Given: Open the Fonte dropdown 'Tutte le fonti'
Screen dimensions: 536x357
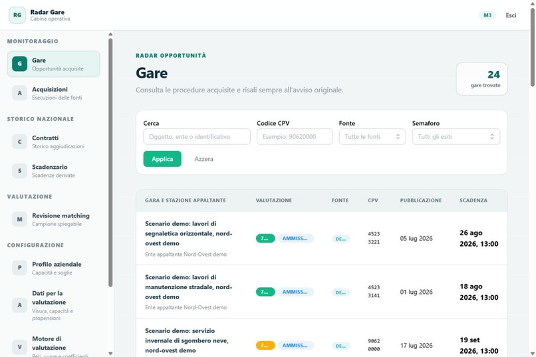Looking at the screenshot, I should coord(372,137).
